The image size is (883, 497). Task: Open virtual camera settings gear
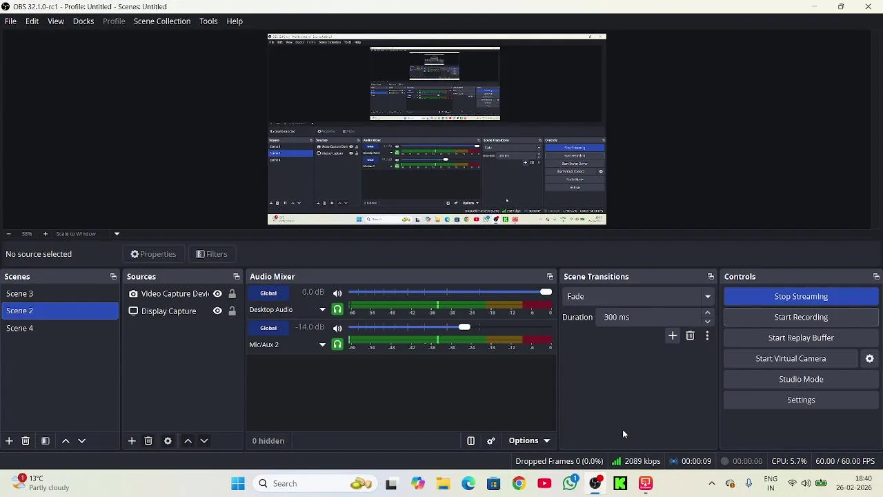(x=870, y=358)
